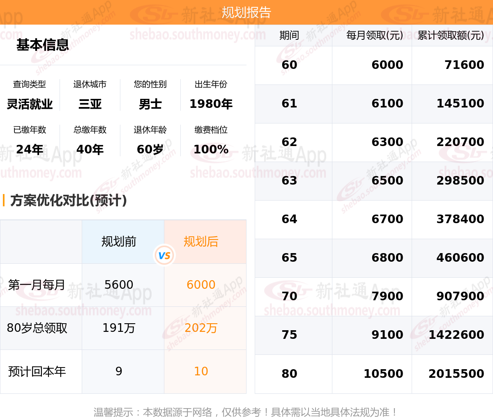Click the 40年 total years value

point(90,149)
